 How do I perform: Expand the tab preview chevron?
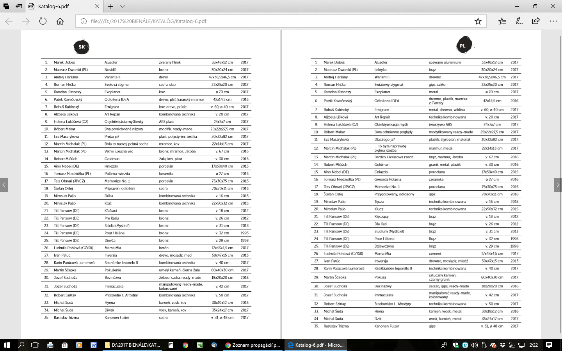tap(123, 6)
